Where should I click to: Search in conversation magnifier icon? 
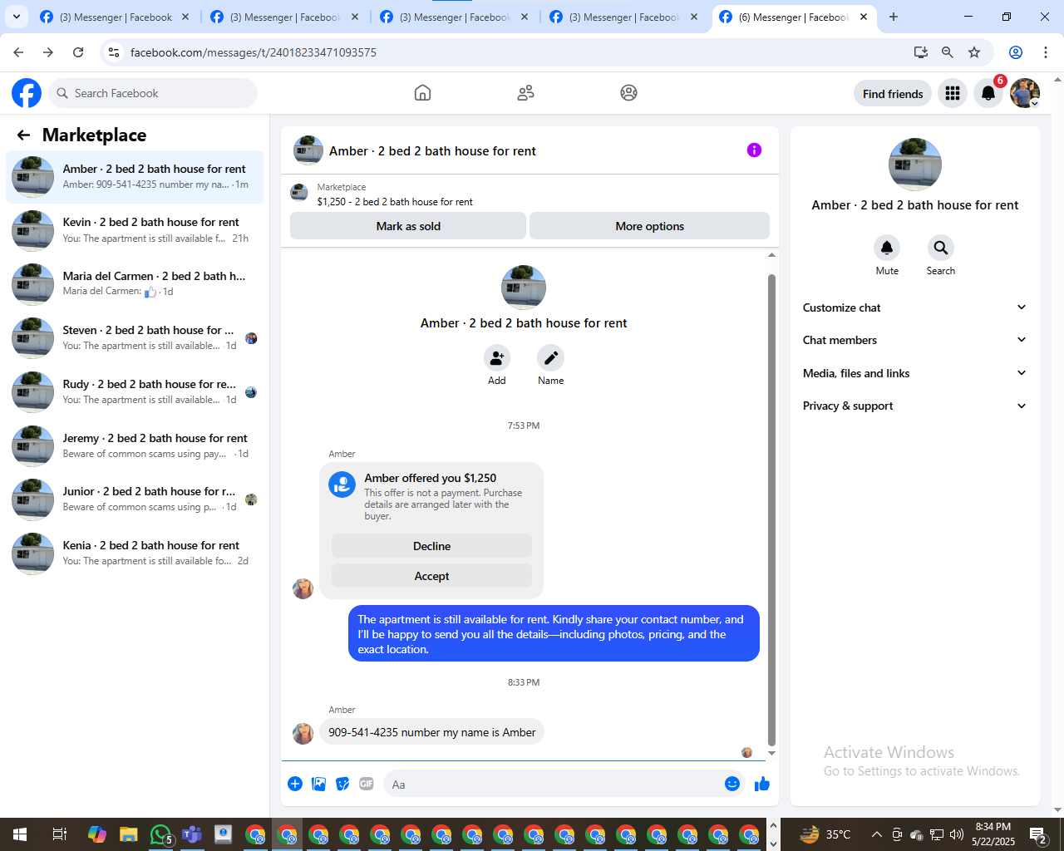coord(940,248)
